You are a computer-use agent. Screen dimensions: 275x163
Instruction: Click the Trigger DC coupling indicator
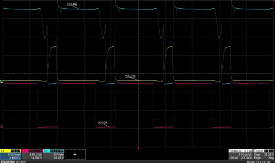click(x=272, y=151)
